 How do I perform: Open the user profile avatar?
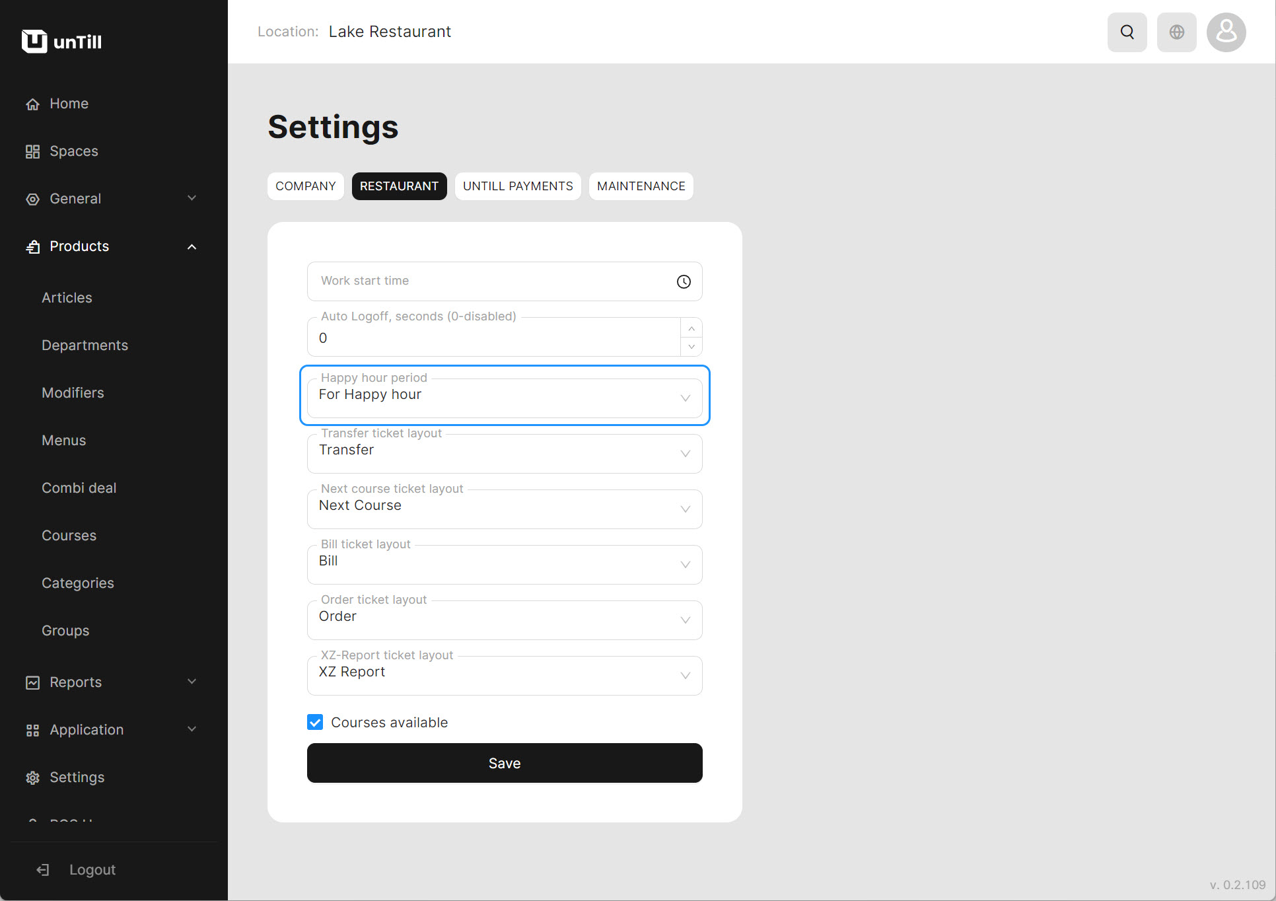(x=1226, y=32)
